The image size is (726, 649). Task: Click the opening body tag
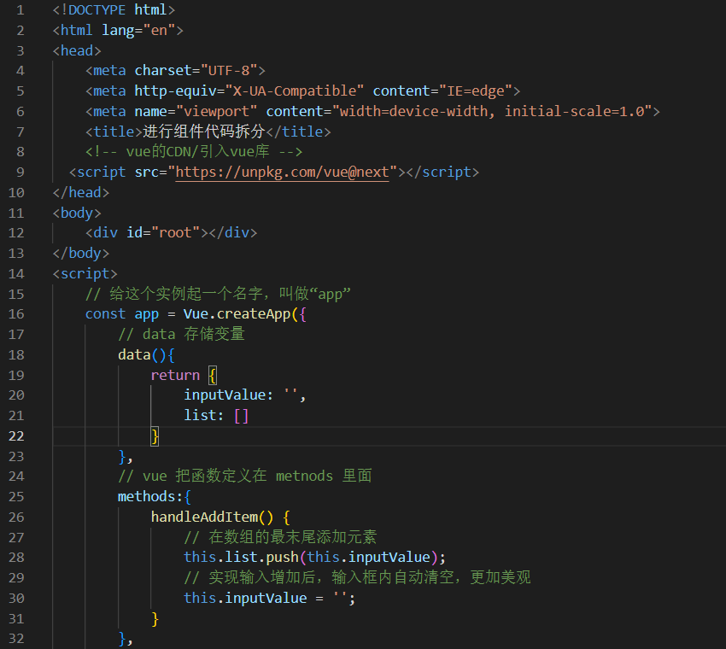77,213
